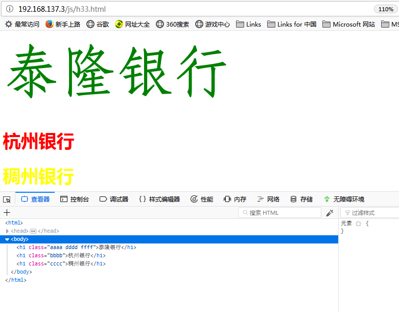
Task: Open the 最常访问 bookmark with gear icon
Action: (x=22, y=24)
